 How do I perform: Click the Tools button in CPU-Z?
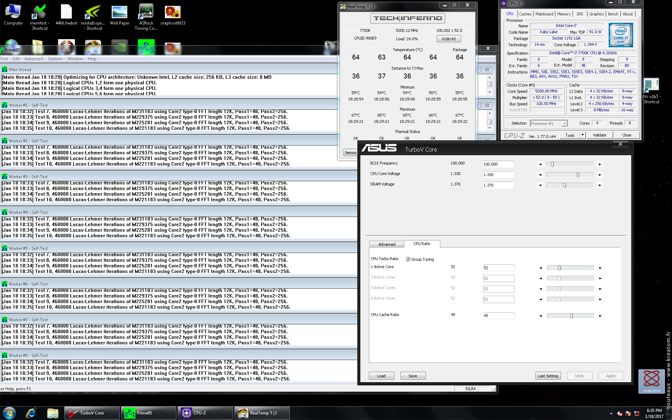click(x=570, y=135)
